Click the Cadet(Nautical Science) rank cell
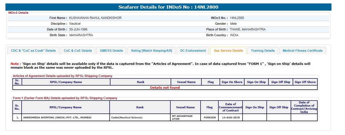Image resolution: width=345 pixels, height=135 pixels. [127, 117]
